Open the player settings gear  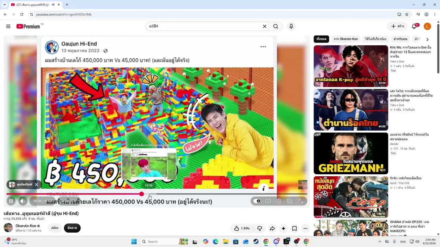coord(279,201)
